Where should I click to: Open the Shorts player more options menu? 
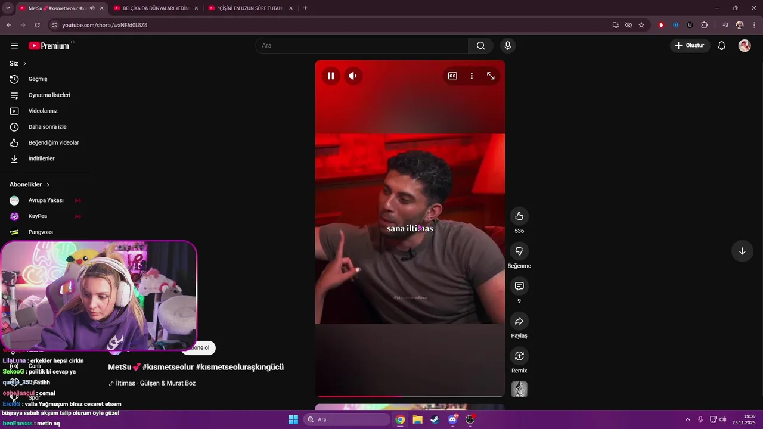472,76
